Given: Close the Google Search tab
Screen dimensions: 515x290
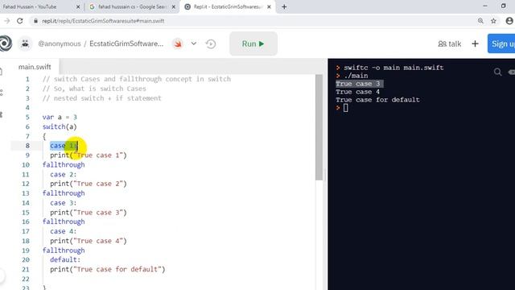Looking at the screenshot, I should (174, 6).
